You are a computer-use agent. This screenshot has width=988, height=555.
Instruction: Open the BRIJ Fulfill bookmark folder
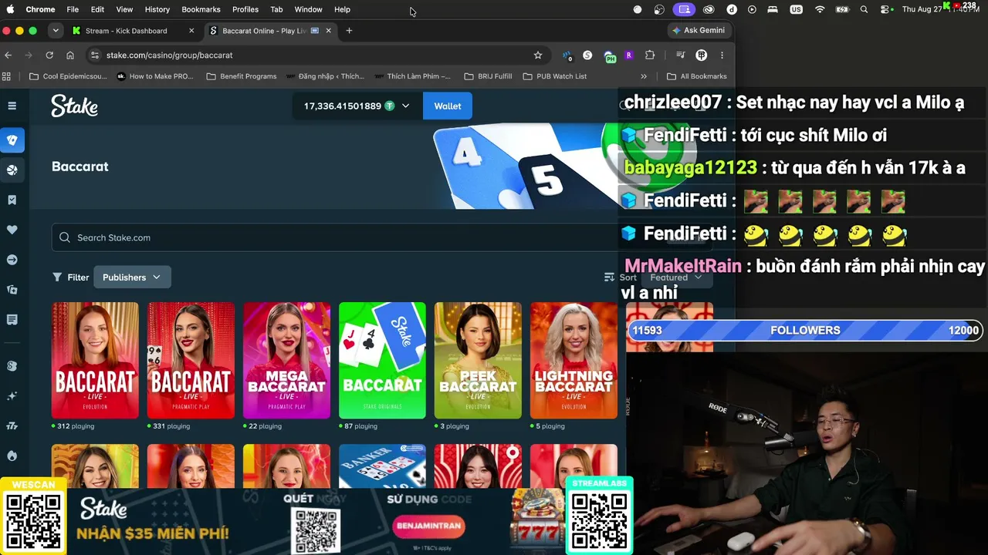[x=488, y=76]
